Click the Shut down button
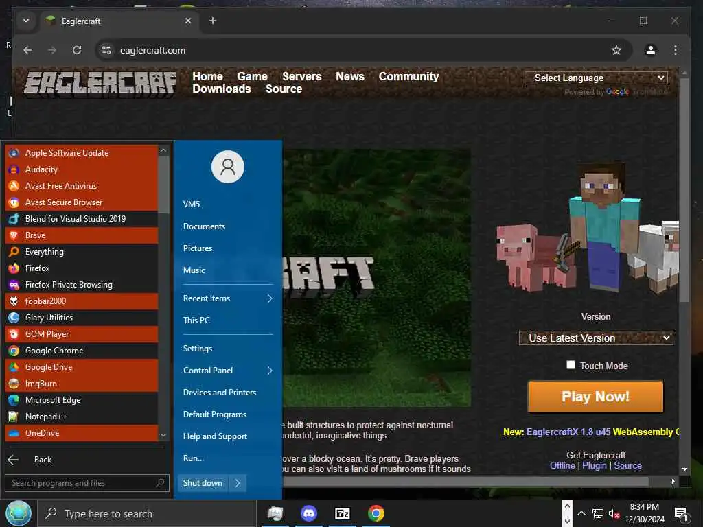 pos(203,483)
